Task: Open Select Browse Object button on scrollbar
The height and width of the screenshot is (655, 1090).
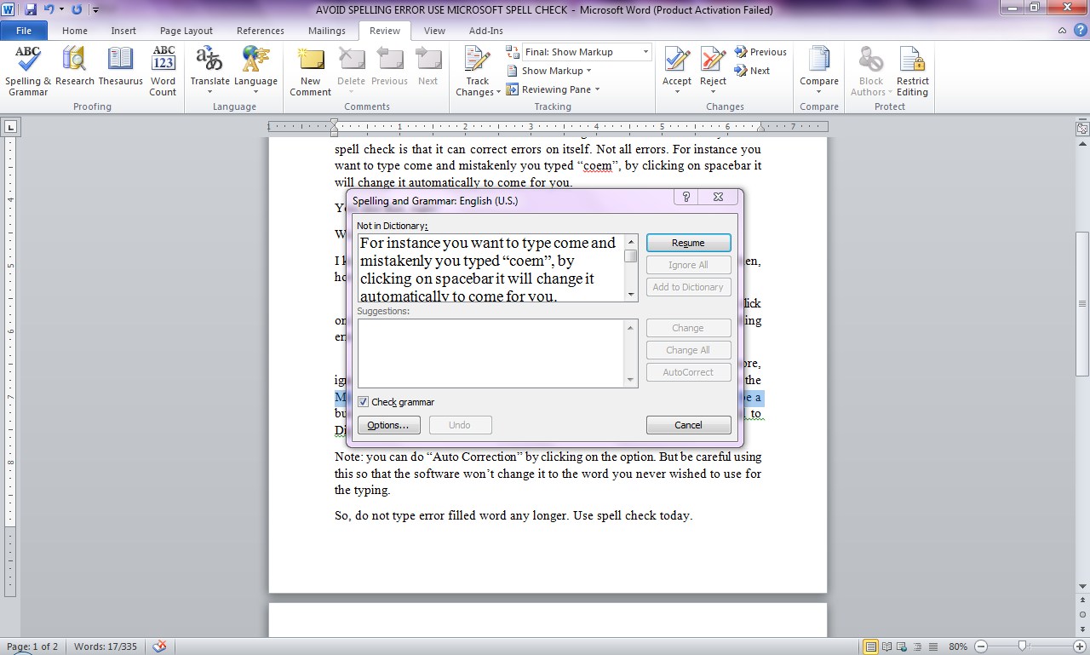Action: (1082, 614)
